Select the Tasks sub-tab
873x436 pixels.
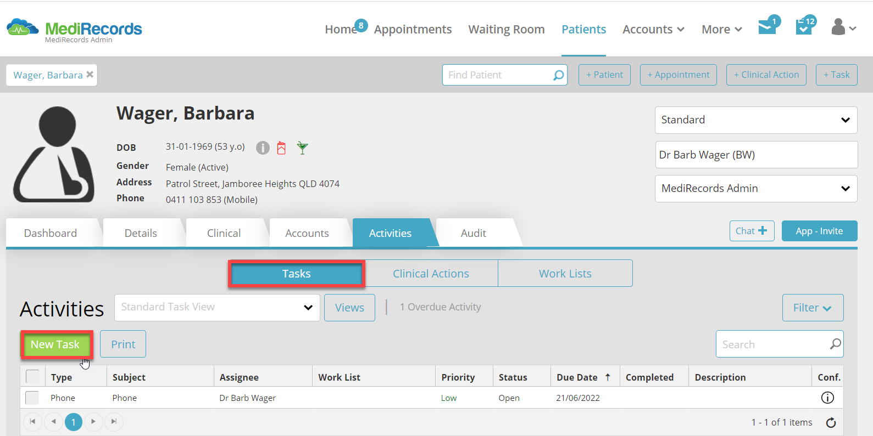297,274
